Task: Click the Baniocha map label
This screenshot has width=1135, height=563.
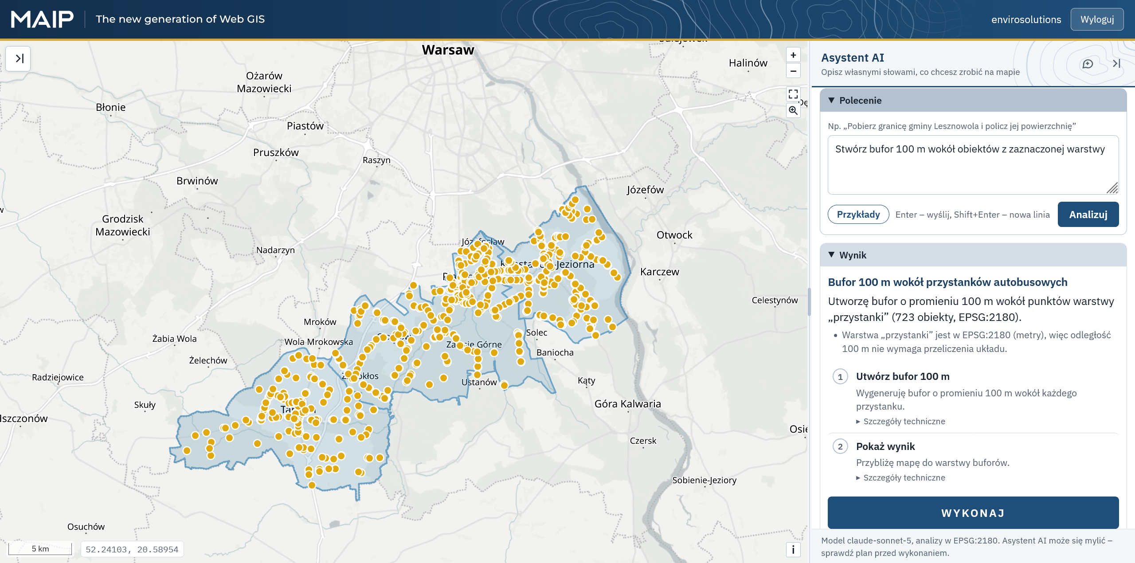Action: click(x=555, y=352)
